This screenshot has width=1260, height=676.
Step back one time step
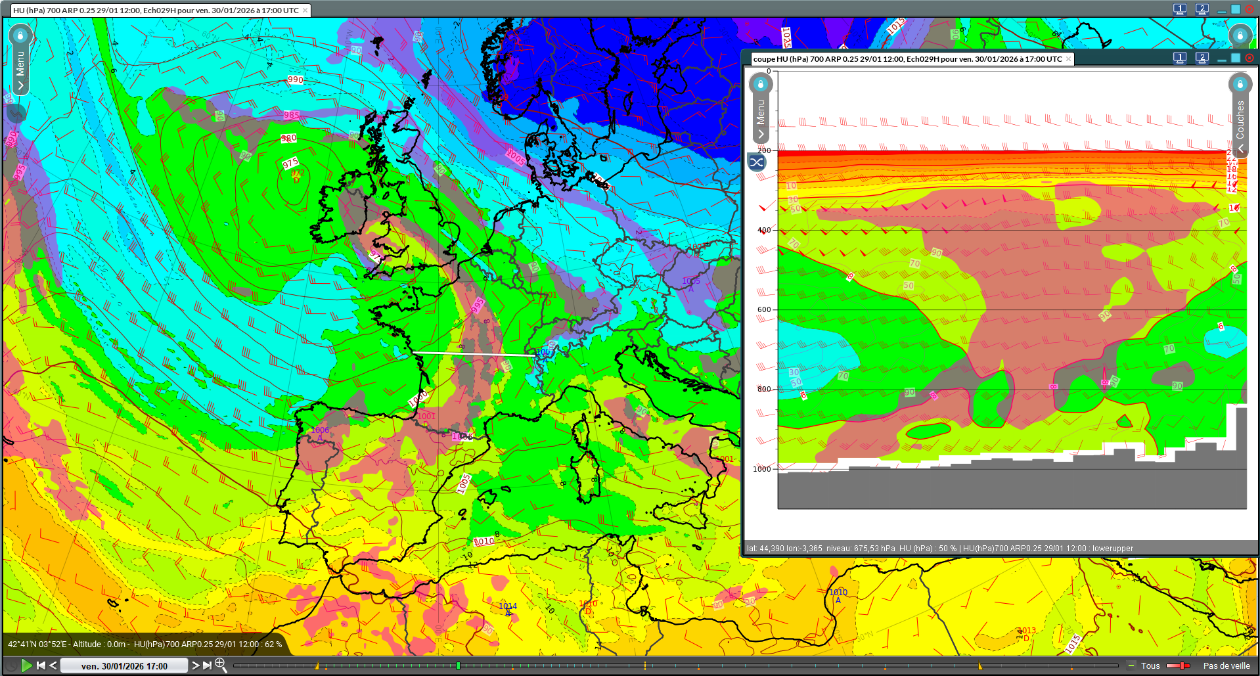tap(53, 665)
